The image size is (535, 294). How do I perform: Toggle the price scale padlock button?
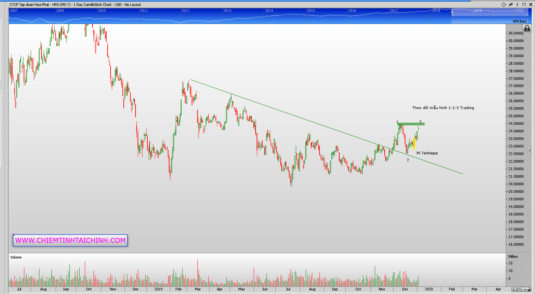[527, 29]
